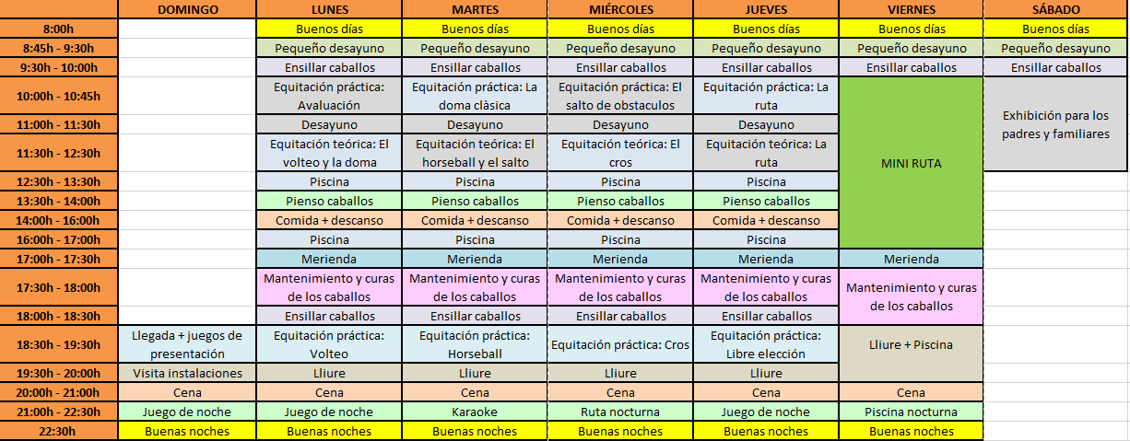The image size is (1130, 441).
Task: Select the Karaoke cell on Martes
Action: pyautogui.click(x=475, y=412)
